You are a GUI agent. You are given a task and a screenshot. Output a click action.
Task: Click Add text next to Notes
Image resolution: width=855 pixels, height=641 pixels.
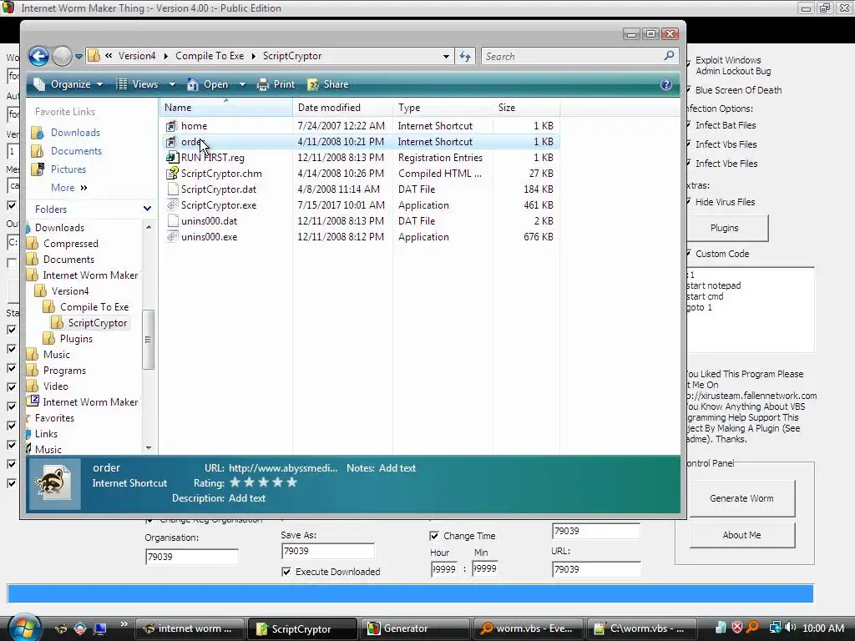tap(397, 468)
